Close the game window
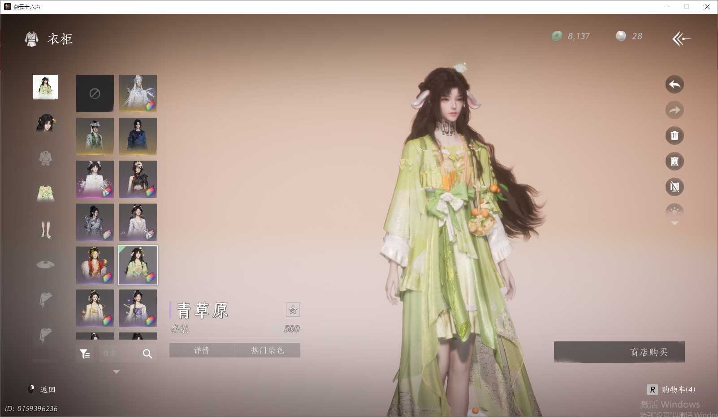Image resolution: width=718 pixels, height=417 pixels. (x=707, y=7)
